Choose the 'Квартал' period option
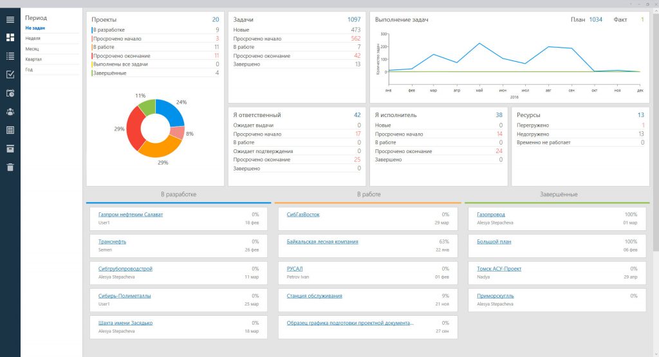 click(33, 59)
